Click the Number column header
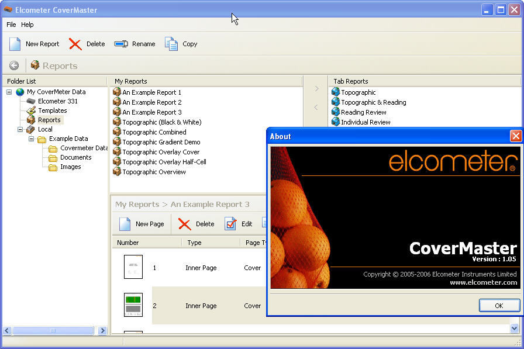 click(147, 243)
